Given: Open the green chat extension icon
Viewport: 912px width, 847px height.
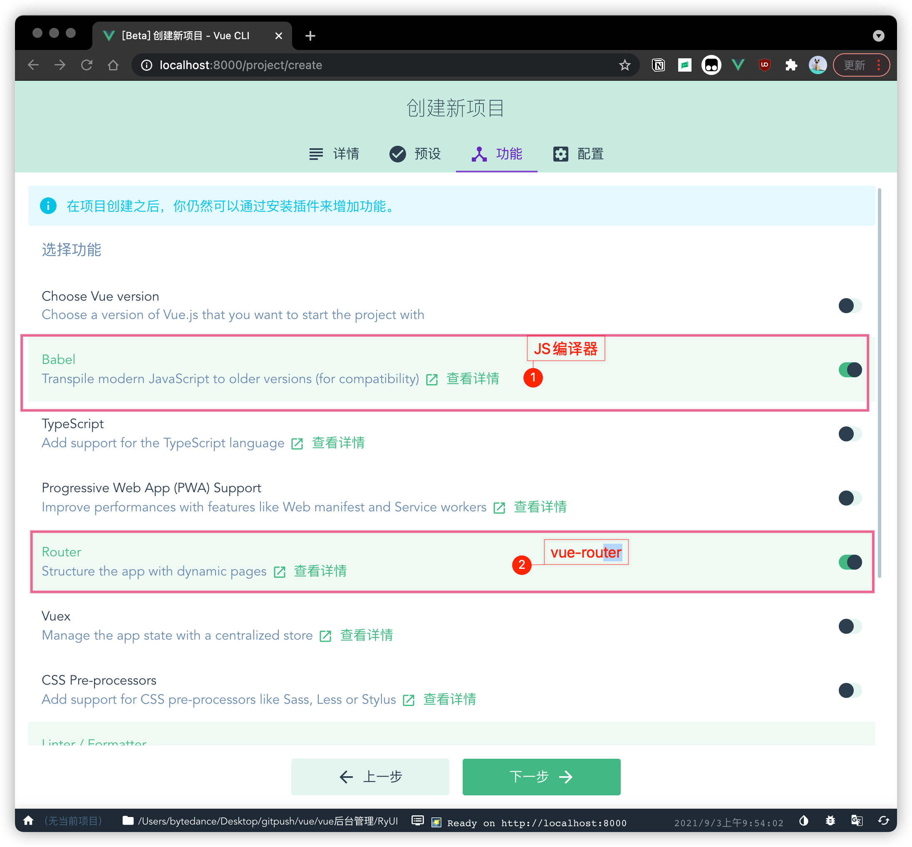Looking at the screenshot, I should point(684,65).
